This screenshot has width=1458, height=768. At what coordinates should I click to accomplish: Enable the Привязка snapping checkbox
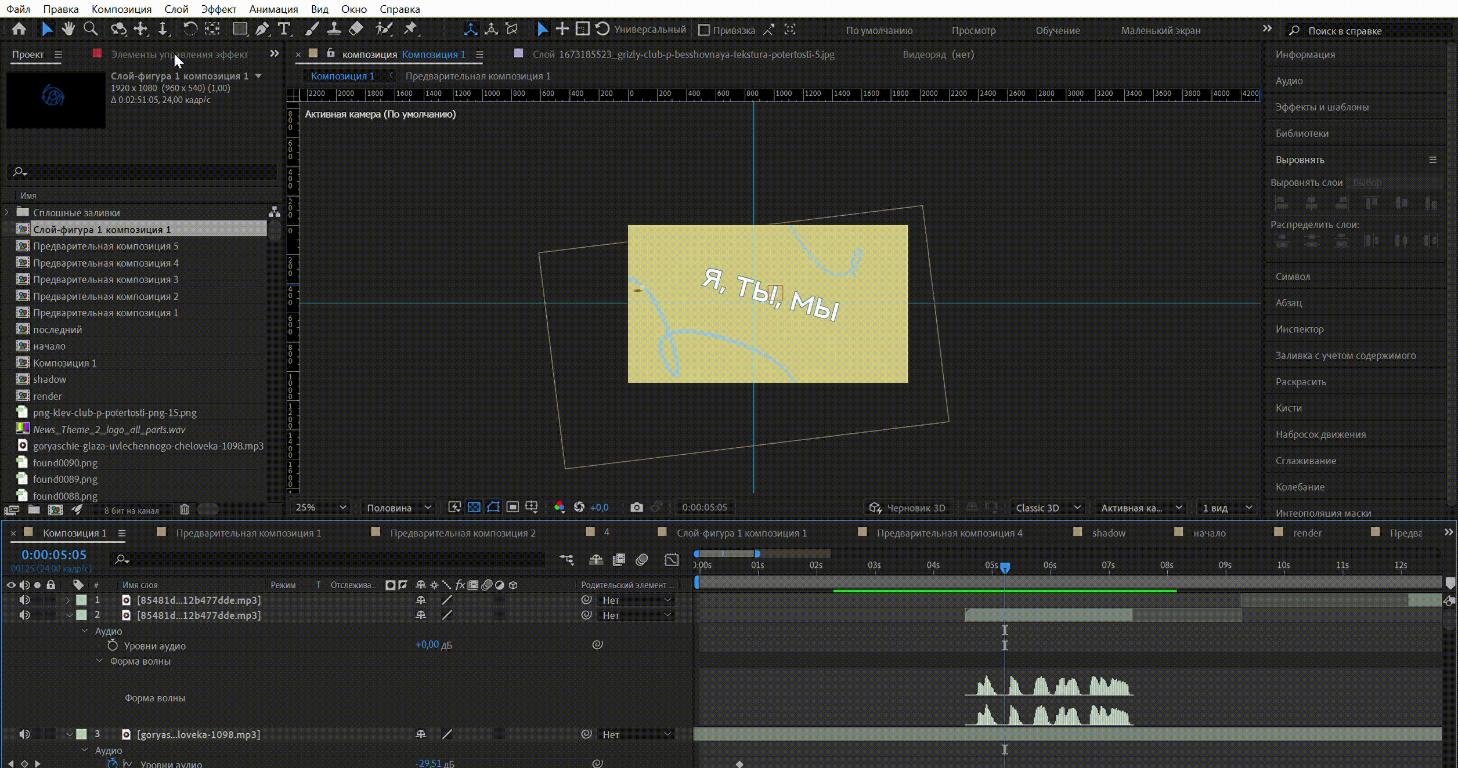[x=704, y=30]
